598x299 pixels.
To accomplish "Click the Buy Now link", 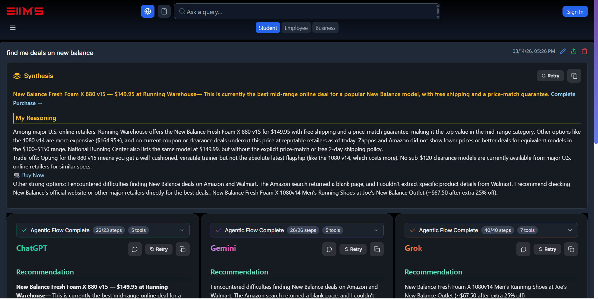I will [33, 175].
